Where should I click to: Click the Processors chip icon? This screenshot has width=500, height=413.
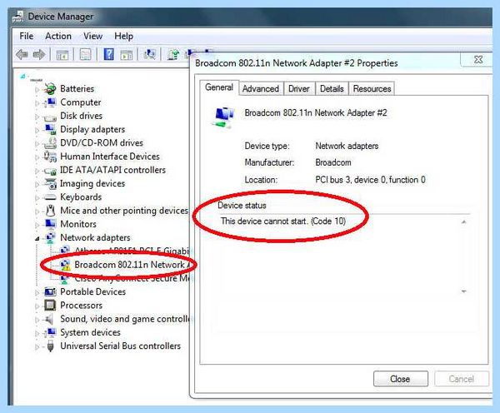tap(50, 306)
